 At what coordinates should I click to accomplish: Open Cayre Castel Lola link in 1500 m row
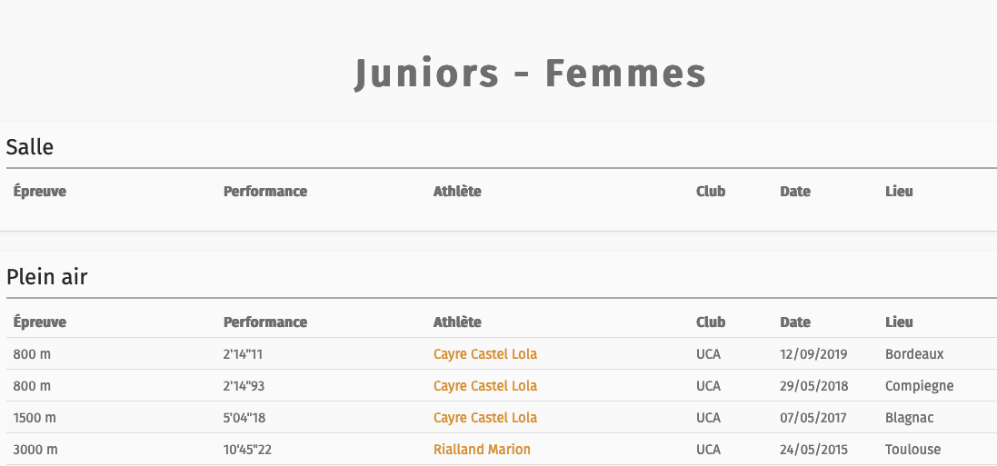485,418
